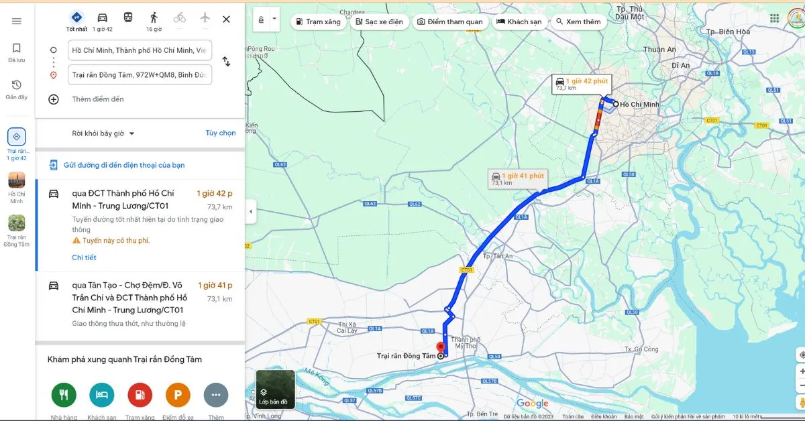The width and height of the screenshot is (805, 421).
Task: Add a destination with the plus icon
Action: 54,99
